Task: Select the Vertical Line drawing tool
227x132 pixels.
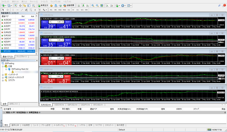Action: coord(13,10)
